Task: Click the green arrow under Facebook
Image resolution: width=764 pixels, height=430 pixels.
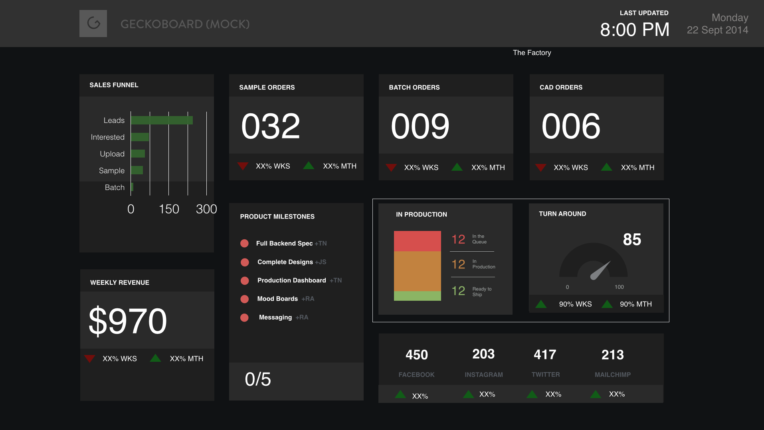Action: click(x=400, y=394)
